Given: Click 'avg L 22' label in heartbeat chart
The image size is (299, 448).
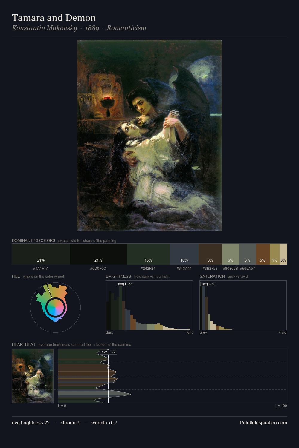Looking at the screenshot, I should pyautogui.click(x=109, y=352).
